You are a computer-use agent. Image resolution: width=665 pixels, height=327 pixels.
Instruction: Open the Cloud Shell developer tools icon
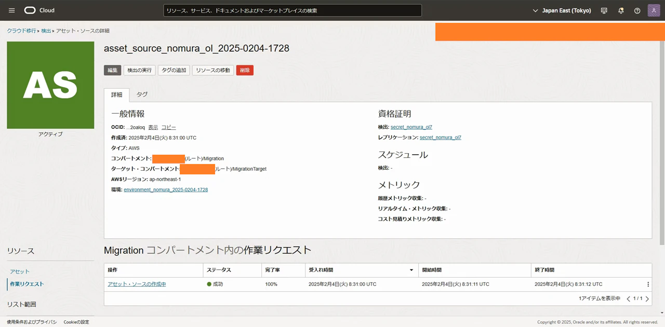604,10
